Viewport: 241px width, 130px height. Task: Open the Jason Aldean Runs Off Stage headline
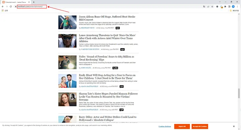click(x=107, y=18)
